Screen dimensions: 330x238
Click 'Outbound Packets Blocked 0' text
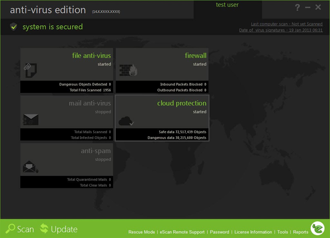[x=182, y=90]
